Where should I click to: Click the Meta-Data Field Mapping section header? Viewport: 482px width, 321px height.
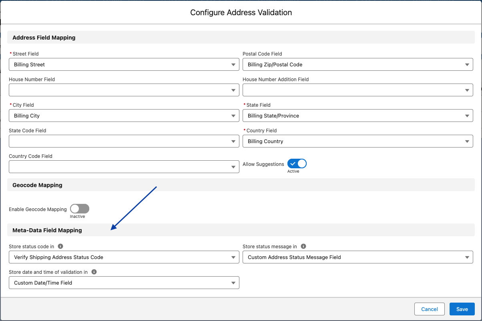click(x=241, y=230)
